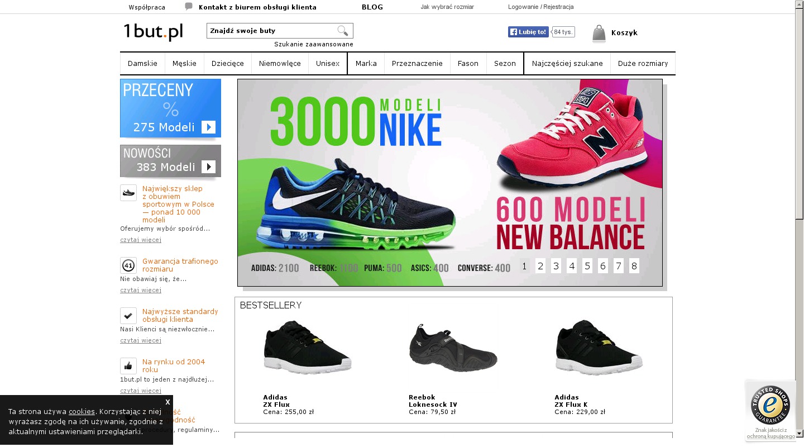804x447 pixels.
Task: Click the magnifying glass search icon
Action: [x=342, y=31]
